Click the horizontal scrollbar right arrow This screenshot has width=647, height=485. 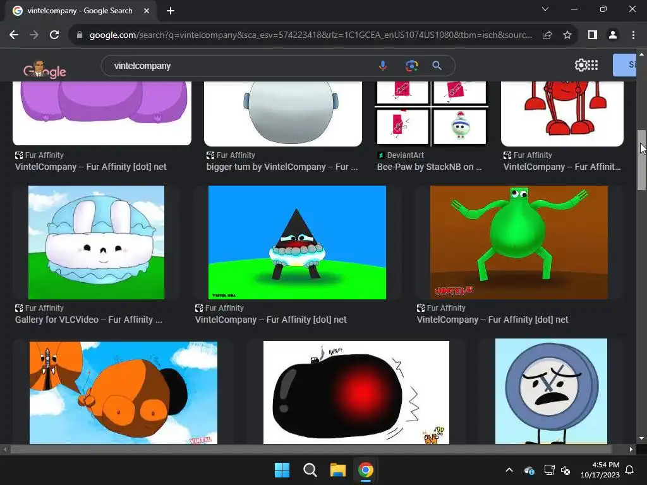click(631, 449)
